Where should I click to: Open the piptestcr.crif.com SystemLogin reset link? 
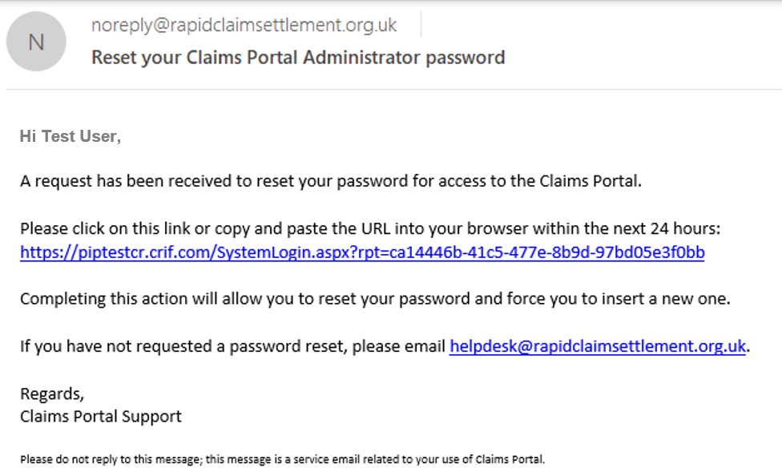click(x=362, y=252)
